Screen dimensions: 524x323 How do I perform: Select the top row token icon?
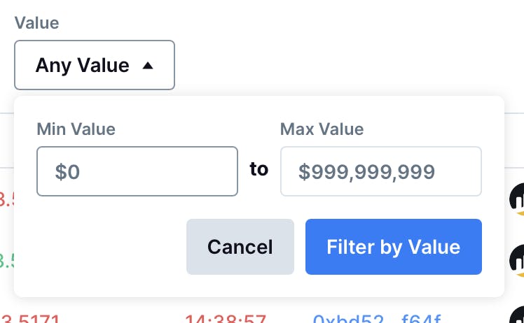pos(517,199)
